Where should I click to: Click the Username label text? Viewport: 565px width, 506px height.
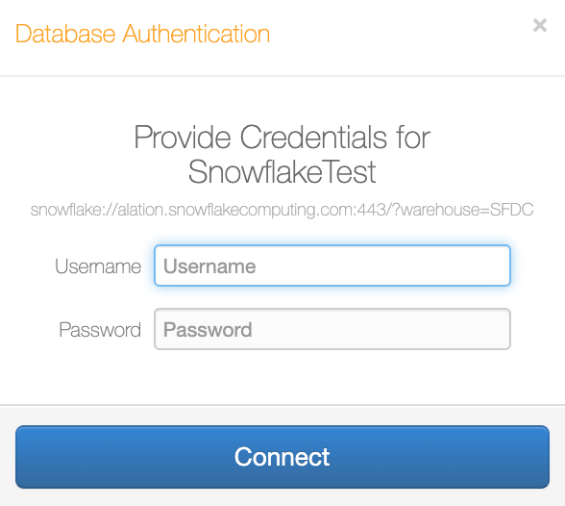pyautogui.click(x=98, y=266)
